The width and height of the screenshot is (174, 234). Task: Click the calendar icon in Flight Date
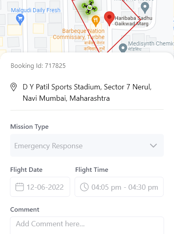point(20,187)
